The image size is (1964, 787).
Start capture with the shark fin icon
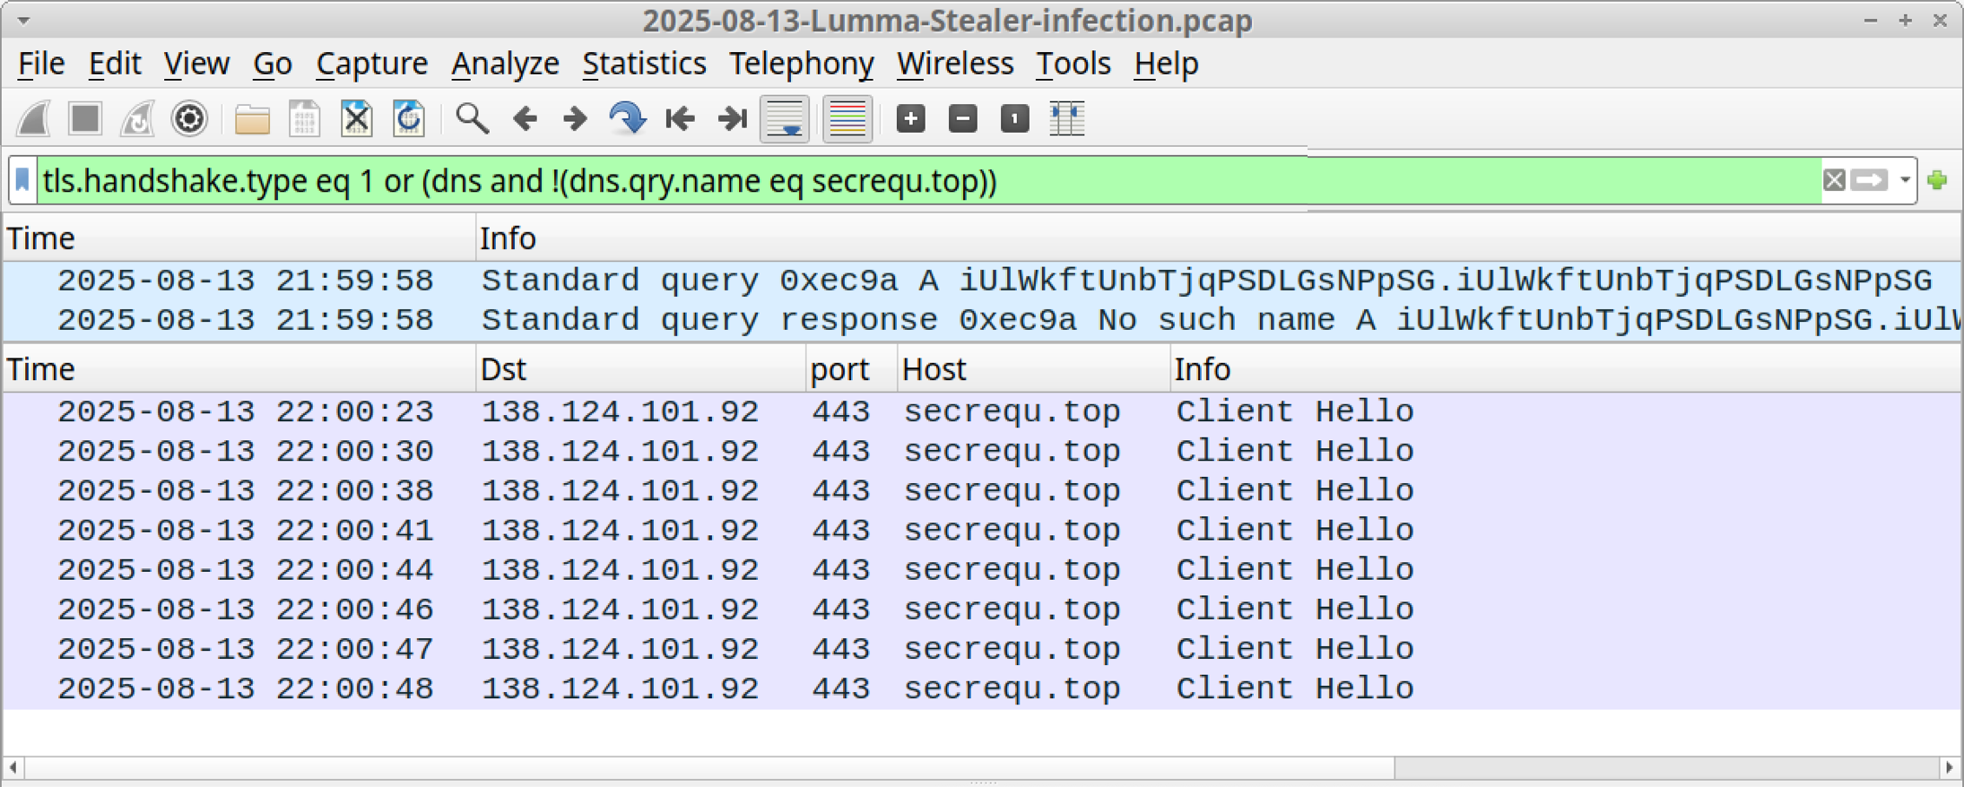35,118
